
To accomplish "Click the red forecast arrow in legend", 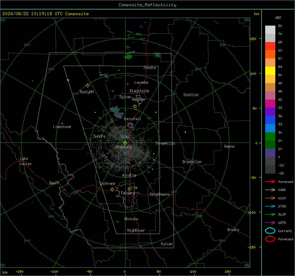I will [x=270, y=181].
